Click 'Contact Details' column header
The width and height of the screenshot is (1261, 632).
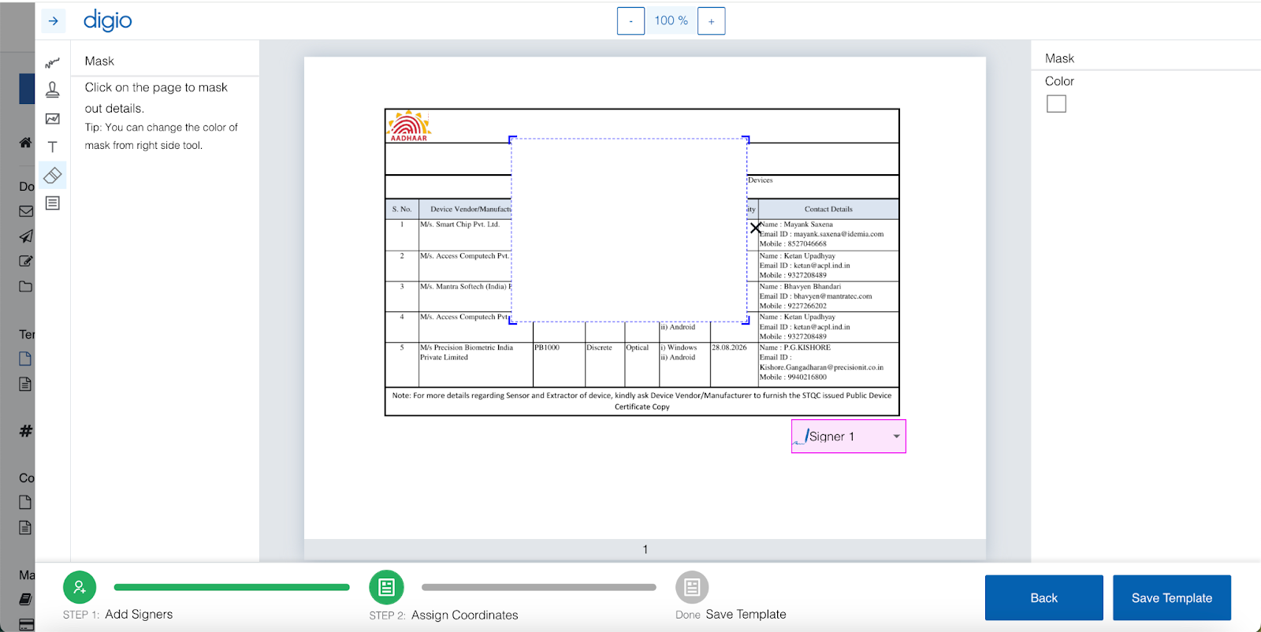828,210
